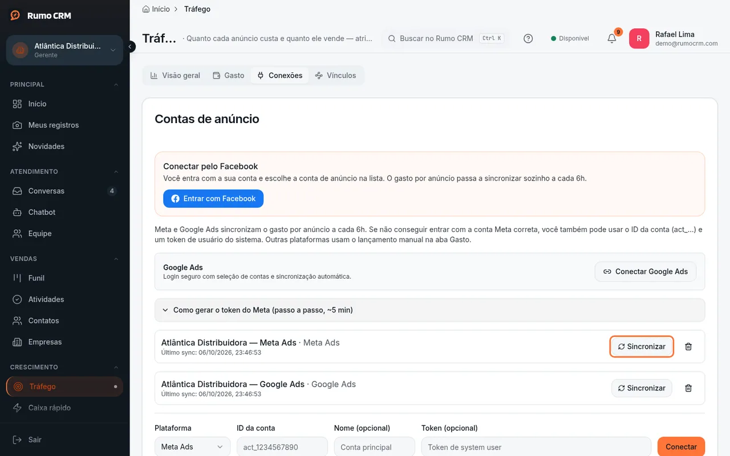Click the Conectar Google Ads button
The height and width of the screenshot is (456, 730).
click(646, 272)
